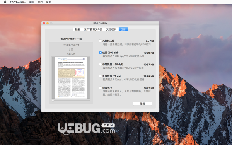
Task: Click the 清除一些隐藏数据 description text
Action: (127, 44)
